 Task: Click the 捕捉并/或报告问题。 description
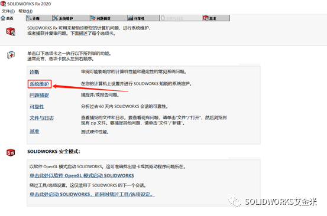(x=101, y=95)
